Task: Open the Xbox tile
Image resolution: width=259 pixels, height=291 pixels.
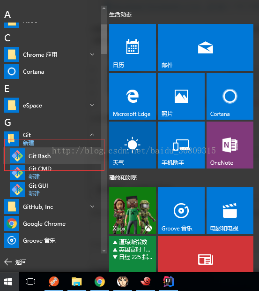Action: tap(133, 211)
